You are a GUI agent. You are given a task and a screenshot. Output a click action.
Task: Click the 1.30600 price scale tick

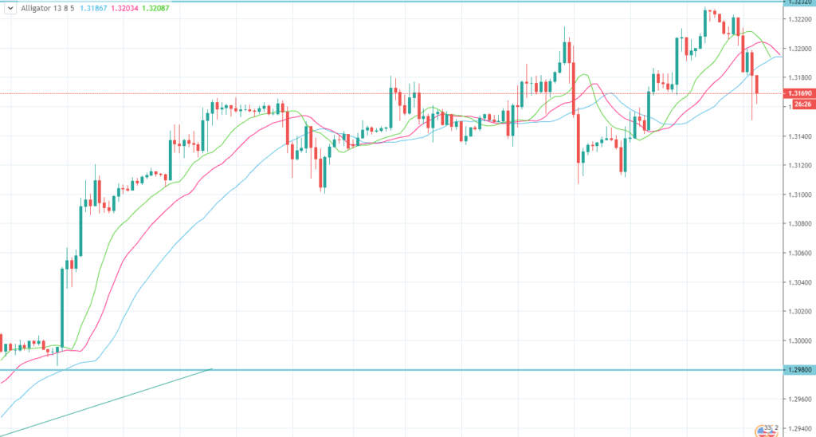(x=799, y=254)
